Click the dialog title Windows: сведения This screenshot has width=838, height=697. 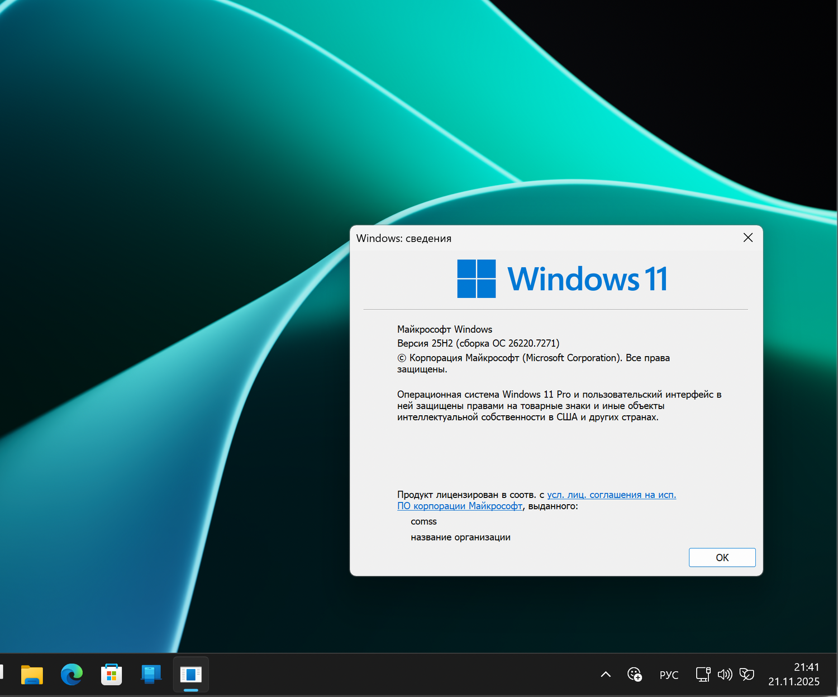coord(403,238)
